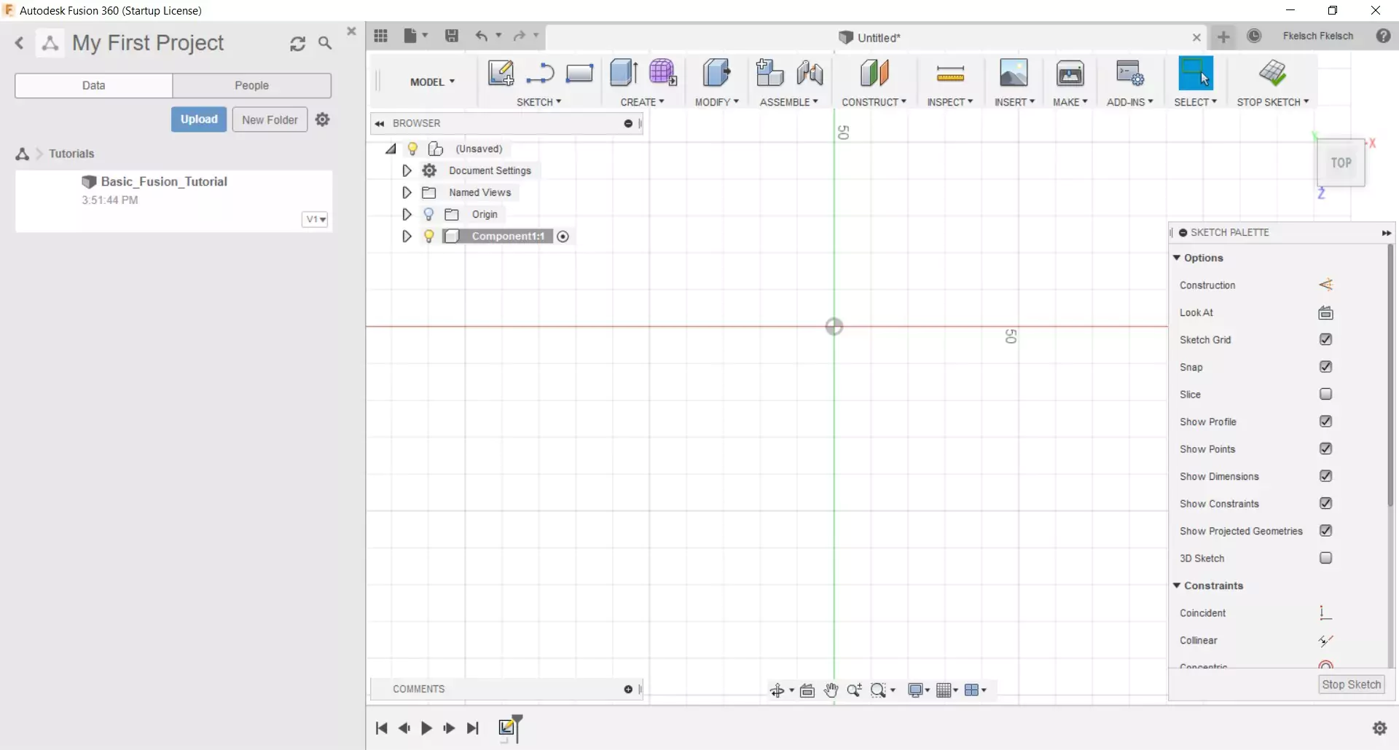Click the Stop Sketch button in the palette

[x=1351, y=684]
